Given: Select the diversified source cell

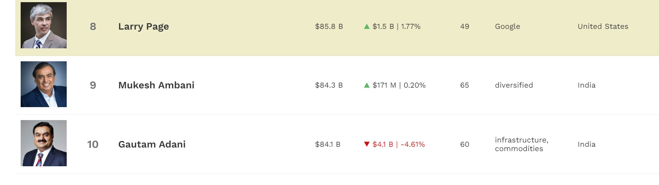Looking at the screenshot, I should [x=514, y=85].
